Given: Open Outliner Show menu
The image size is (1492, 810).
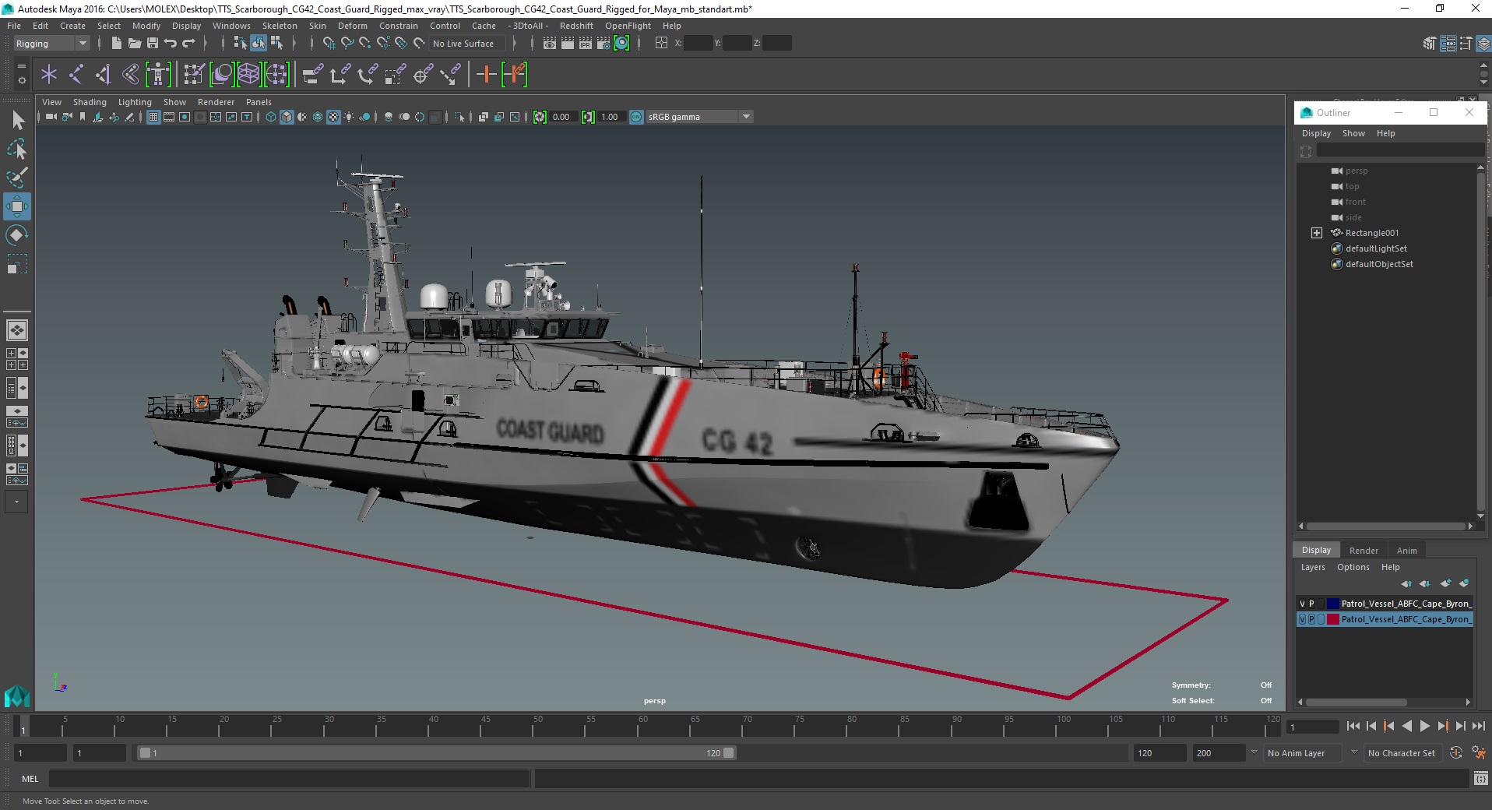Looking at the screenshot, I should point(1353,133).
